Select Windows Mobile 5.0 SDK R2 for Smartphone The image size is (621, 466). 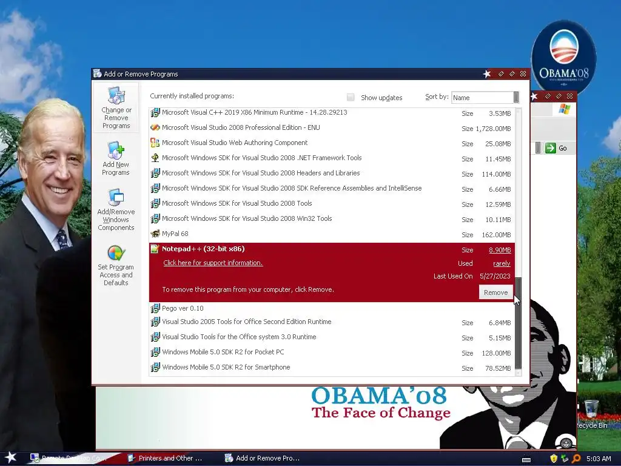226,367
